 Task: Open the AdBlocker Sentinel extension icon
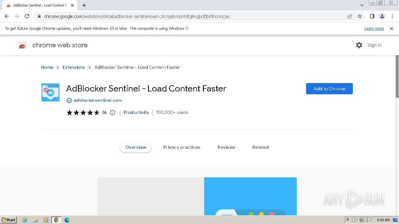click(50, 92)
